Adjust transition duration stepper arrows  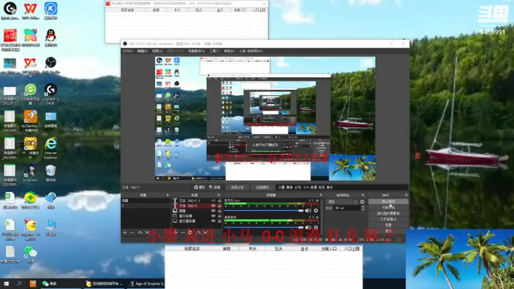pos(362,208)
